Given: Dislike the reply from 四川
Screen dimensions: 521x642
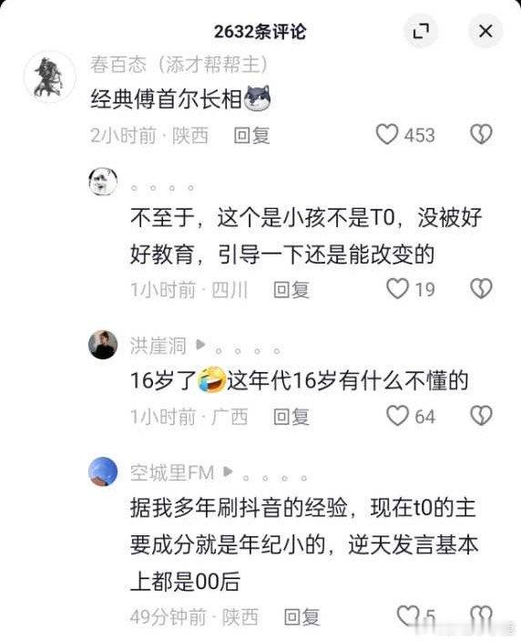Looking at the screenshot, I should point(481,289).
